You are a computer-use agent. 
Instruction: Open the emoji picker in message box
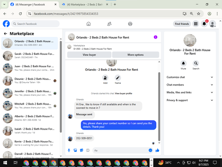[x=151, y=151]
